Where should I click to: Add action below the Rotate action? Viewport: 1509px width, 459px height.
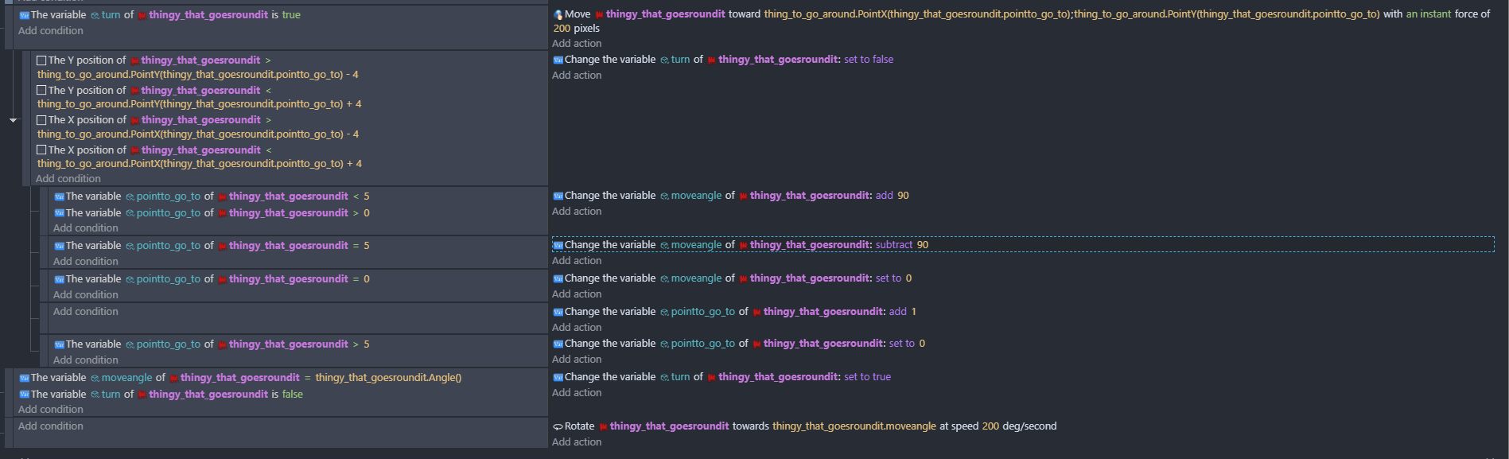[x=577, y=442]
